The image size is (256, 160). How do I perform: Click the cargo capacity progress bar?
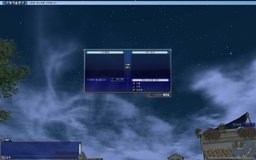click(x=118, y=81)
